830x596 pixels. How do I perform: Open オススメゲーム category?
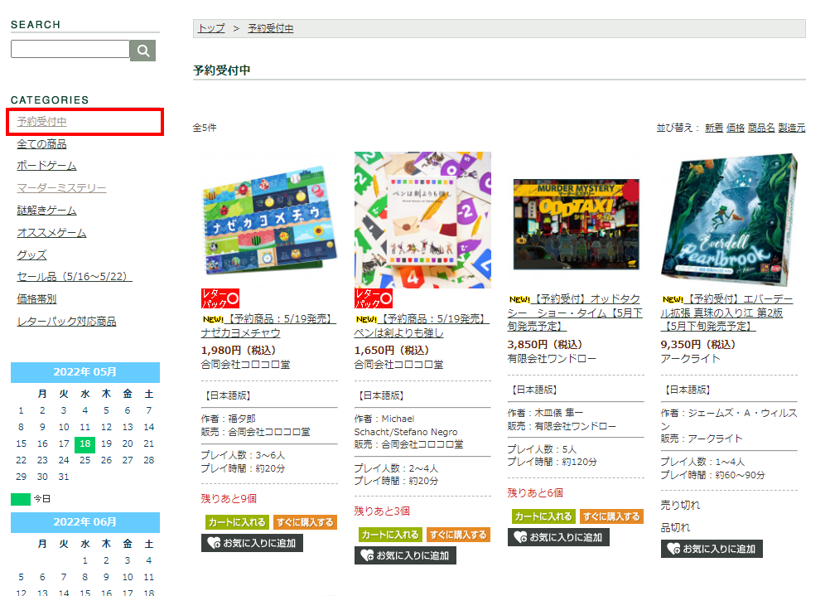click(x=51, y=233)
